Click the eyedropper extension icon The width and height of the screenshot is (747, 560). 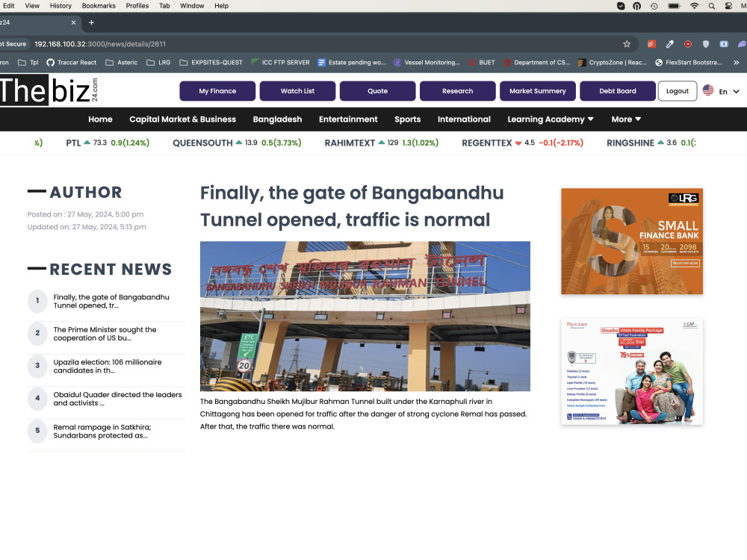tap(670, 44)
